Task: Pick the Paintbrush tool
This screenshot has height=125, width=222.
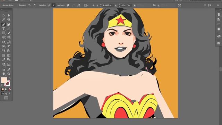Action: tap(9, 33)
